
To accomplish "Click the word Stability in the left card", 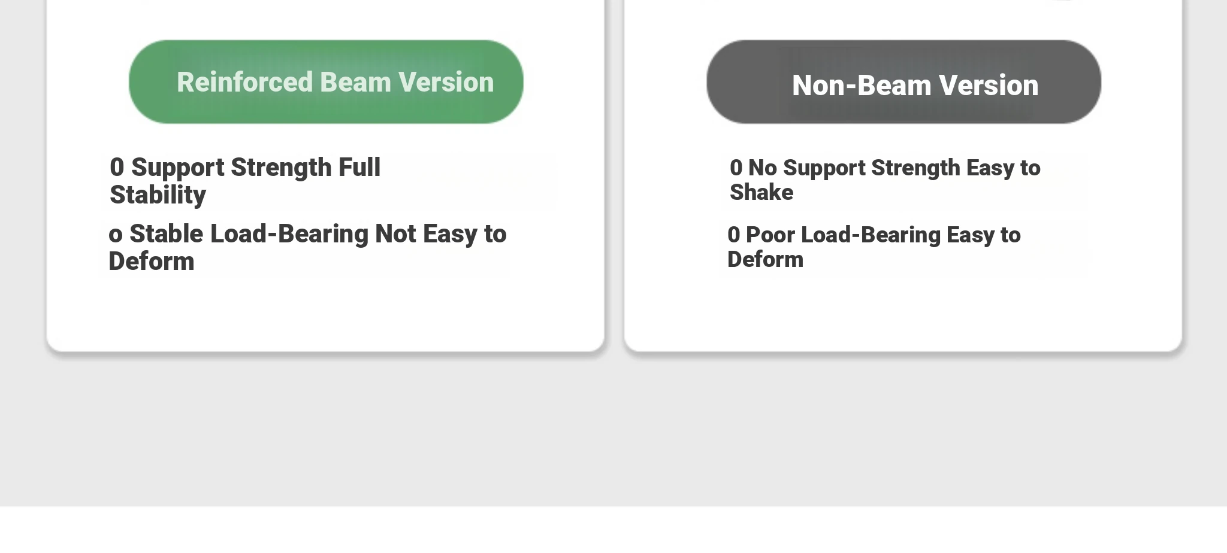I will [158, 195].
